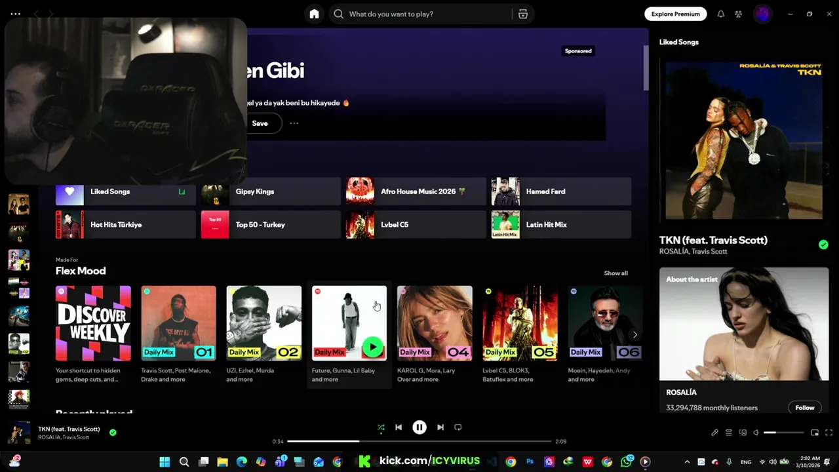Screen dimensions: 839x472
Task: Open Hot Hits Türkiye tile
Action: (x=126, y=224)
